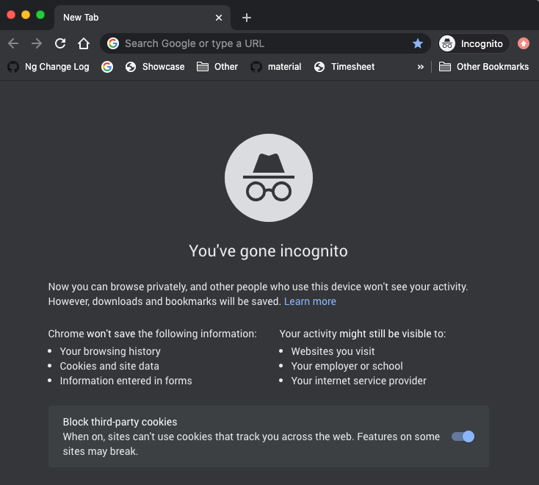
Task: Go back with the back arrow
Action: pos(13,43)
